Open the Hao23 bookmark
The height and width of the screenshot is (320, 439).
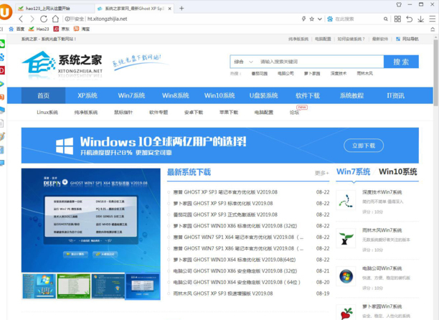pyautogui.click(x=39, y=29)
